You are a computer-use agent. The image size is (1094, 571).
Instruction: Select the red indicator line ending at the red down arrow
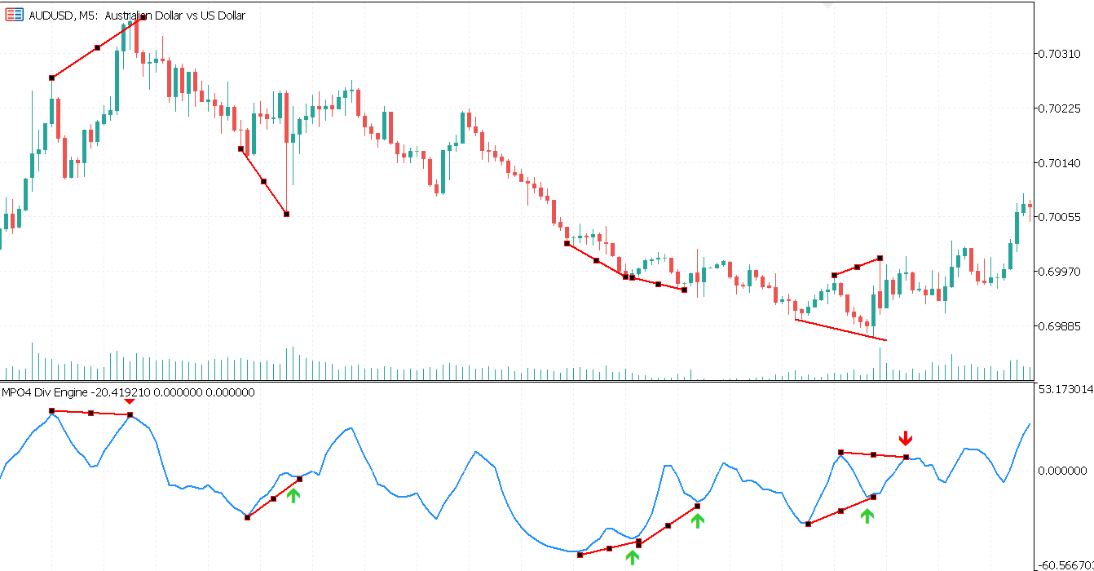click(x=873, y=454)
